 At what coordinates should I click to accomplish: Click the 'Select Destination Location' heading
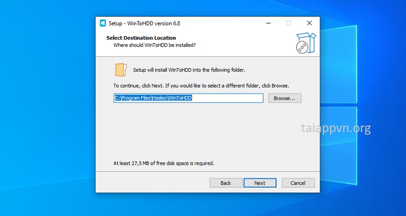(x=141, y=38)
